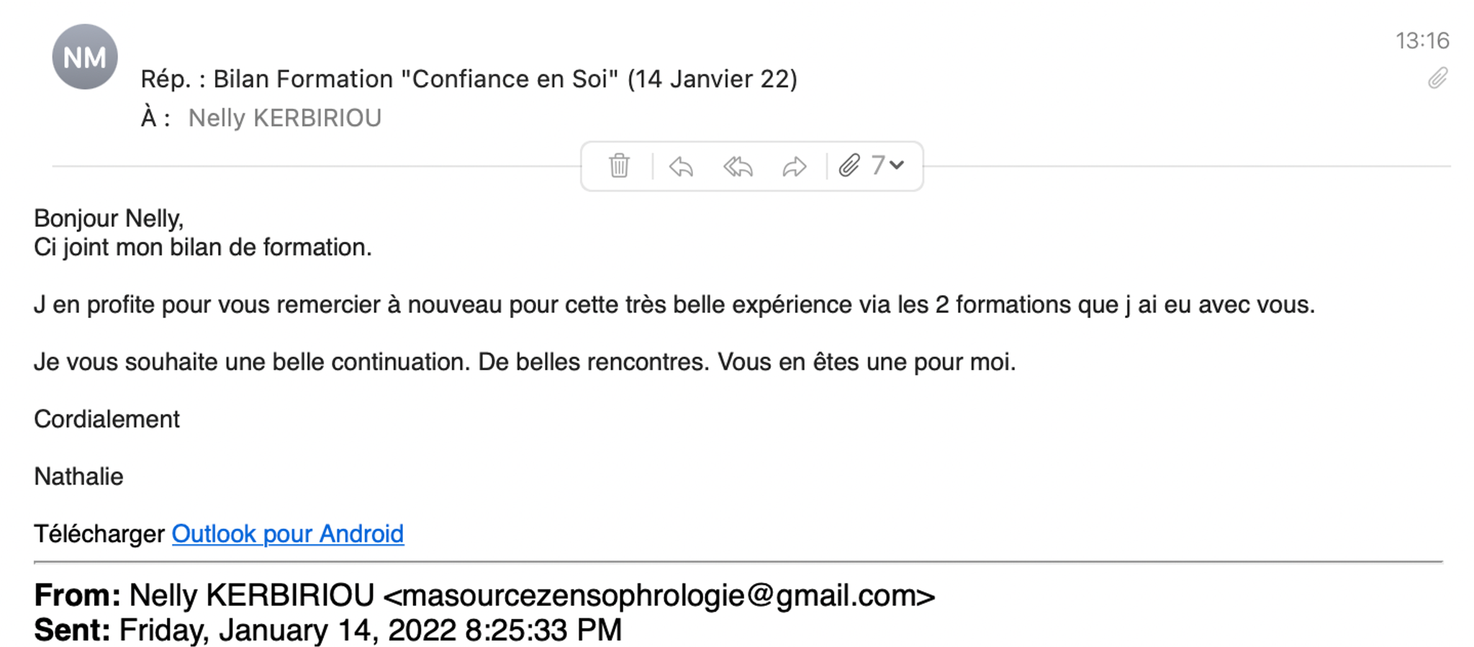Click the NM sender avatar
This screenshot has width=1474, height=647.
click(x=85, y=57)
